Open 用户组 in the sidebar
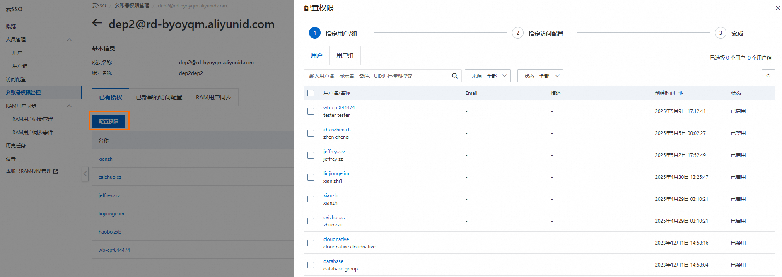This screenshot has height=277, width=782. [x=20, y=66]
